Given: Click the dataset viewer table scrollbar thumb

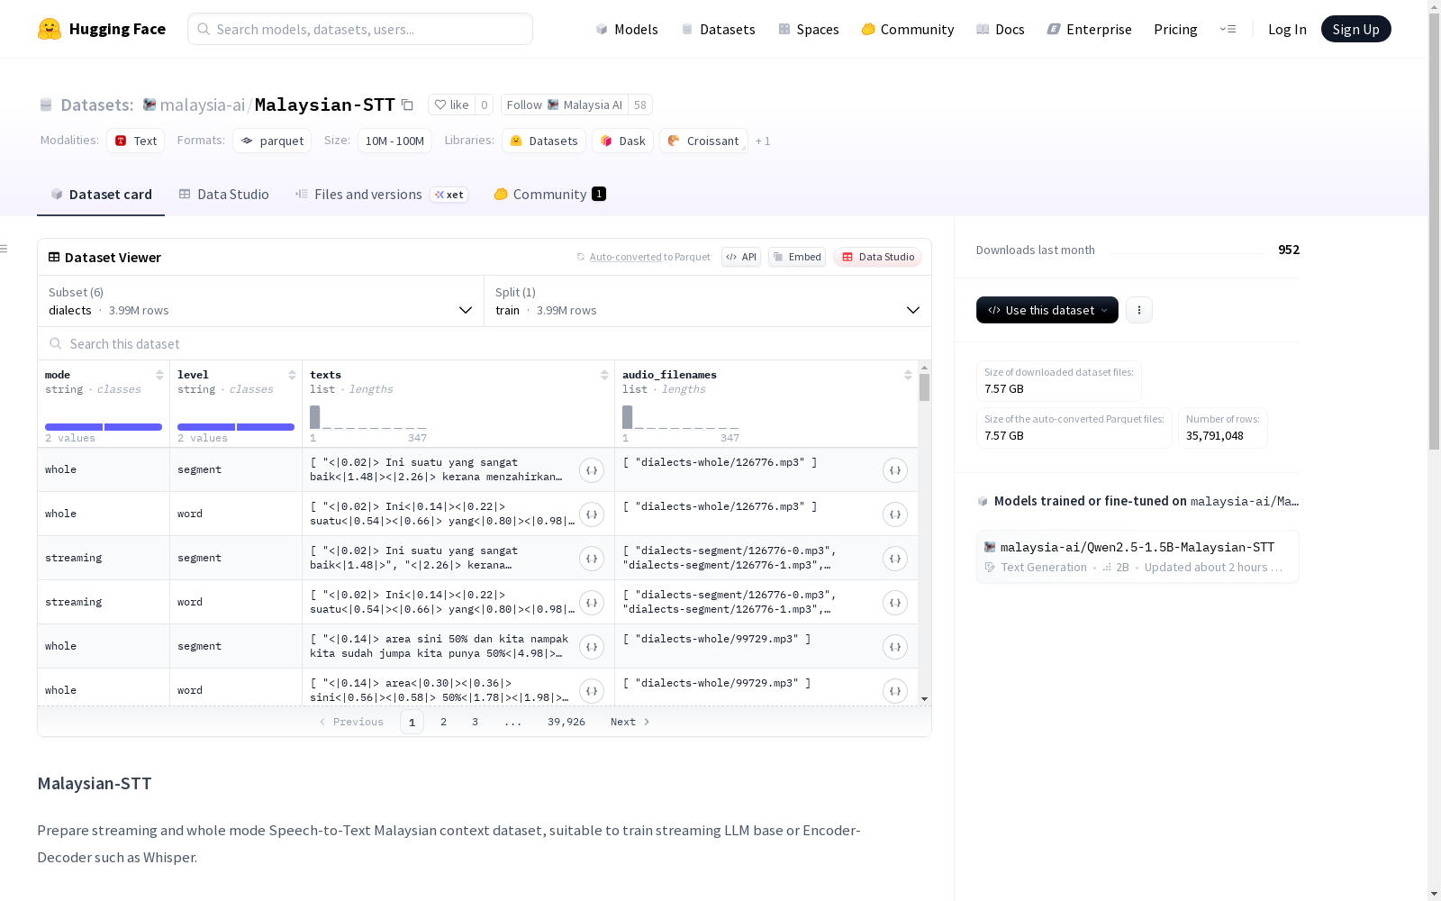Looking at the screenshot, I should (x=924, y=387).
